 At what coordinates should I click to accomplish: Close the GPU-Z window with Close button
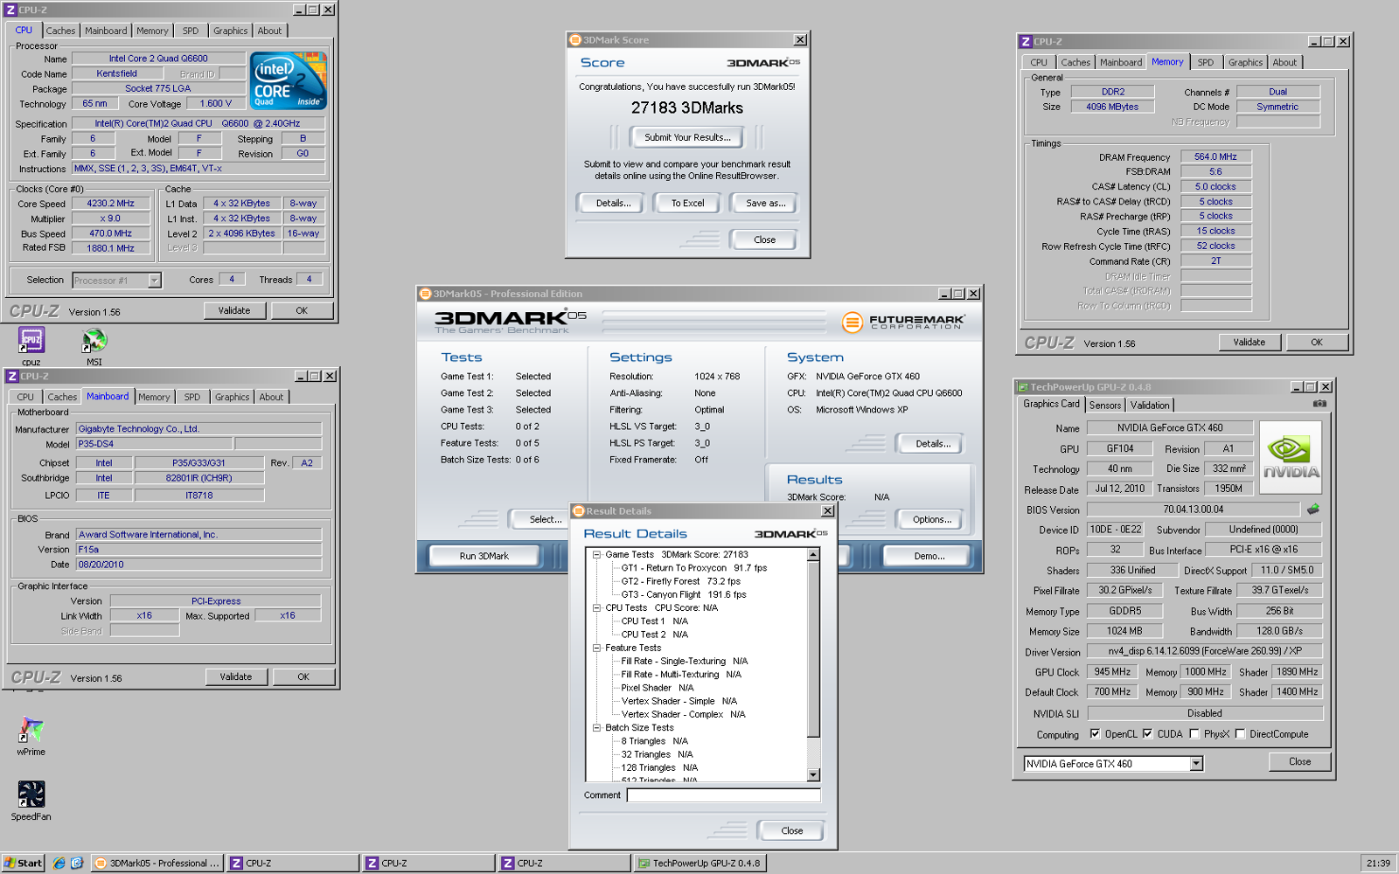coord(1299,762)
